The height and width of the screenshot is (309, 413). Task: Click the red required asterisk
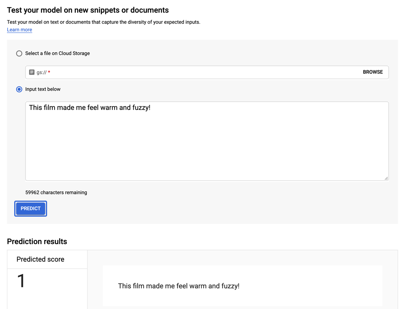click(49, 72)
